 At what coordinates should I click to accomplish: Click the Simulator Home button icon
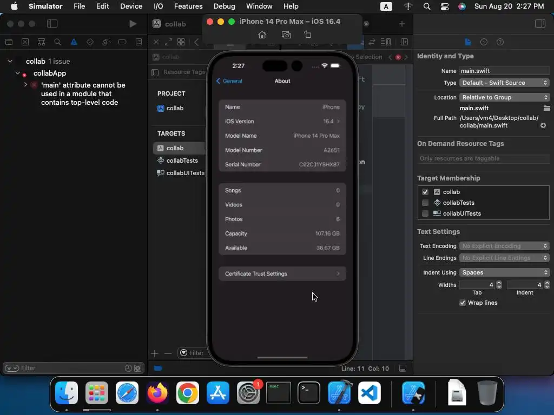coord(262,35)
